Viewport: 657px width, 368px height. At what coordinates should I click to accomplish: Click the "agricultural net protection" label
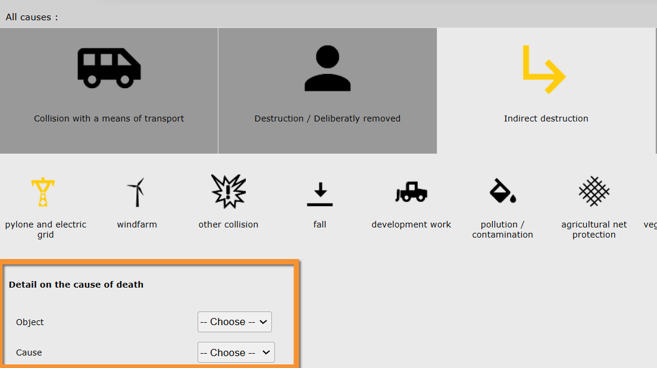coord(594,229)
